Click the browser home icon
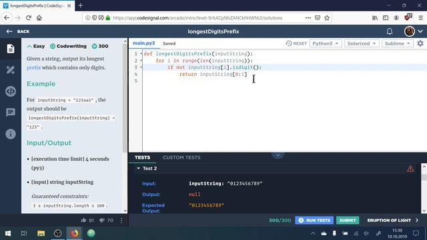This screenshot has height=240, width=427. click(x=39, y=18)
